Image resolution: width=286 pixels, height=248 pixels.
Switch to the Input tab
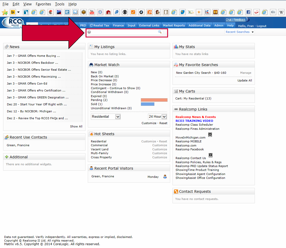132,25
